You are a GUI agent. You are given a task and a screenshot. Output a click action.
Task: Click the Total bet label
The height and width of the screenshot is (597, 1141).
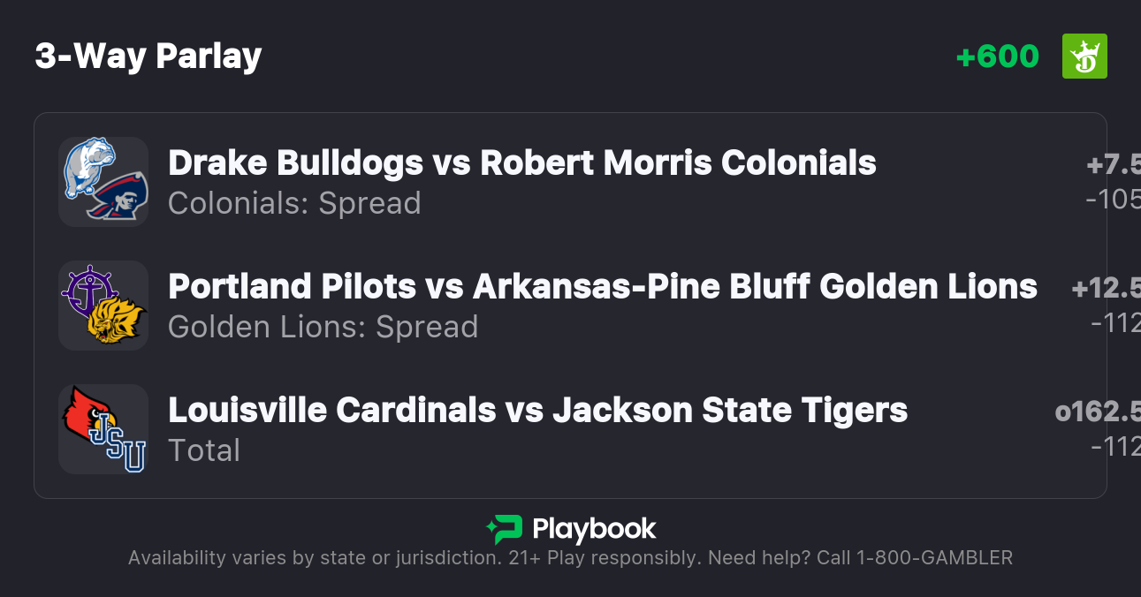(x=204, y=450)
